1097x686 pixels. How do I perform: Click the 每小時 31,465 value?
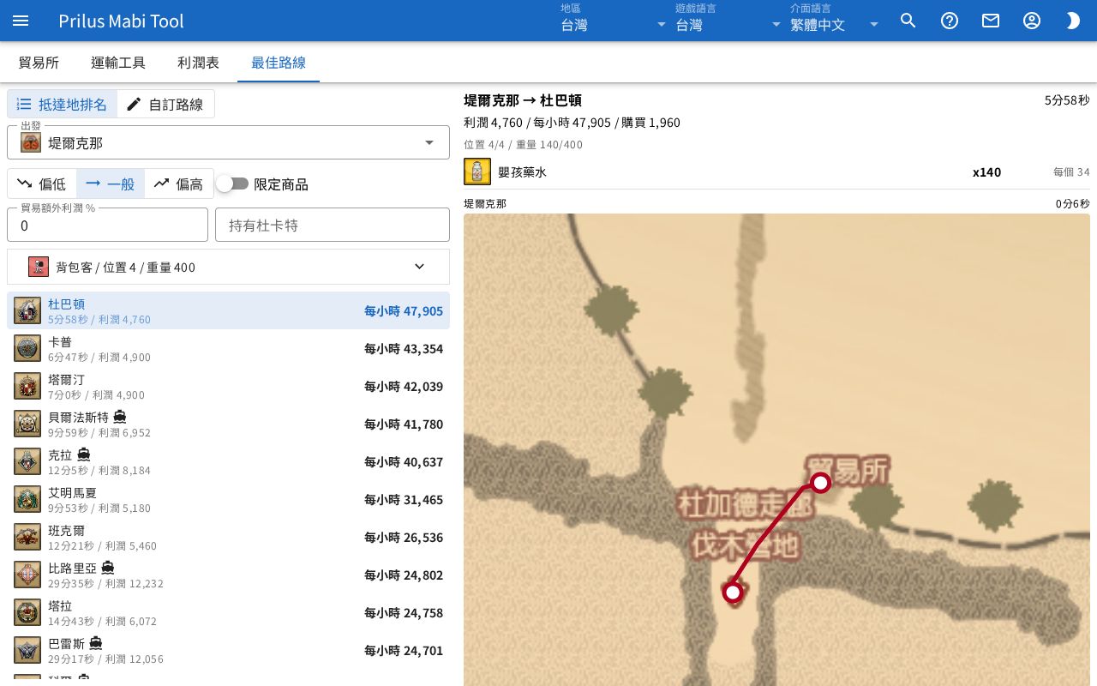pyautogui.click(x=404, y=499)
